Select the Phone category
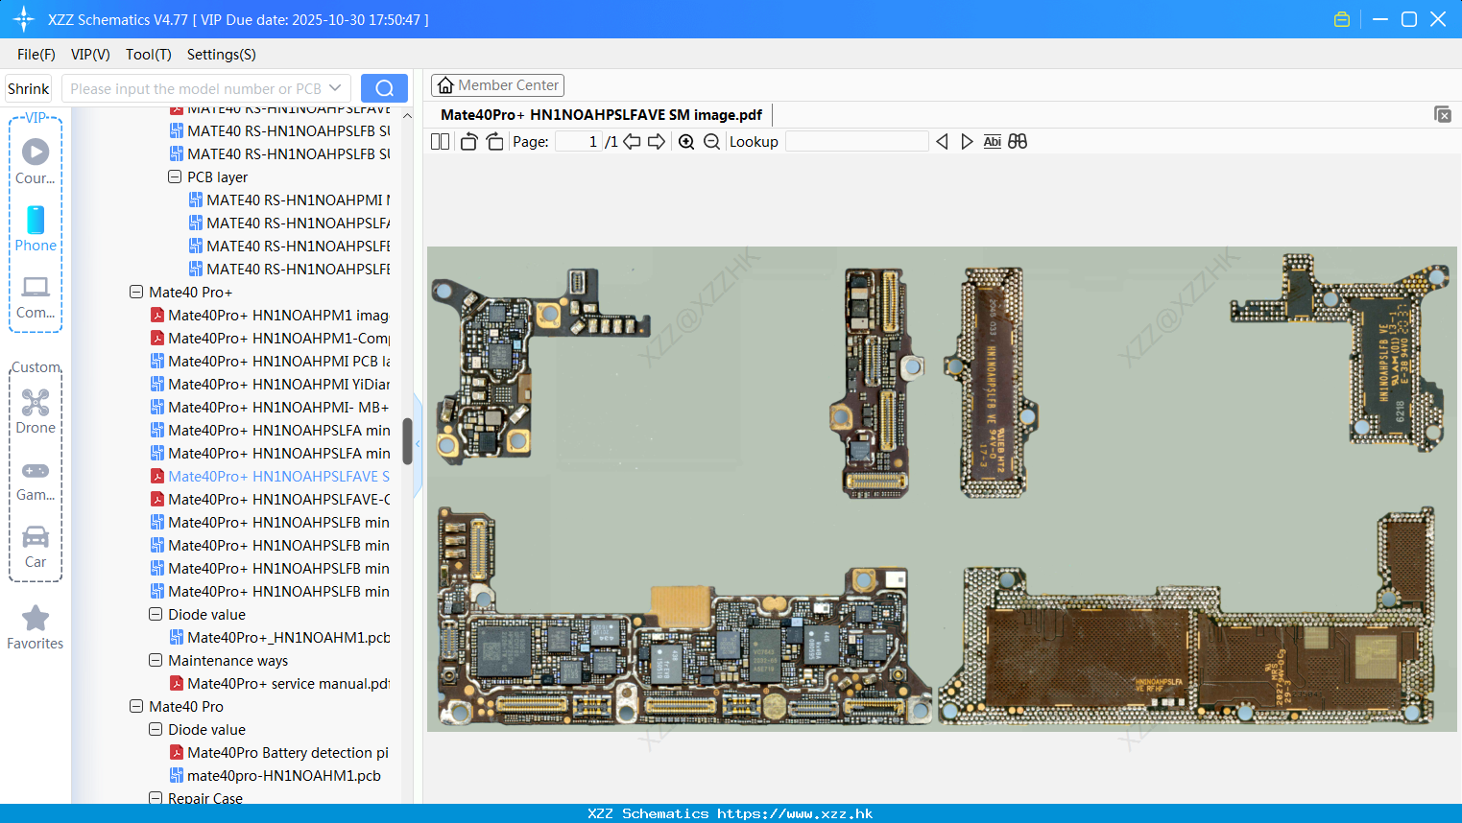 click(36, 228)
